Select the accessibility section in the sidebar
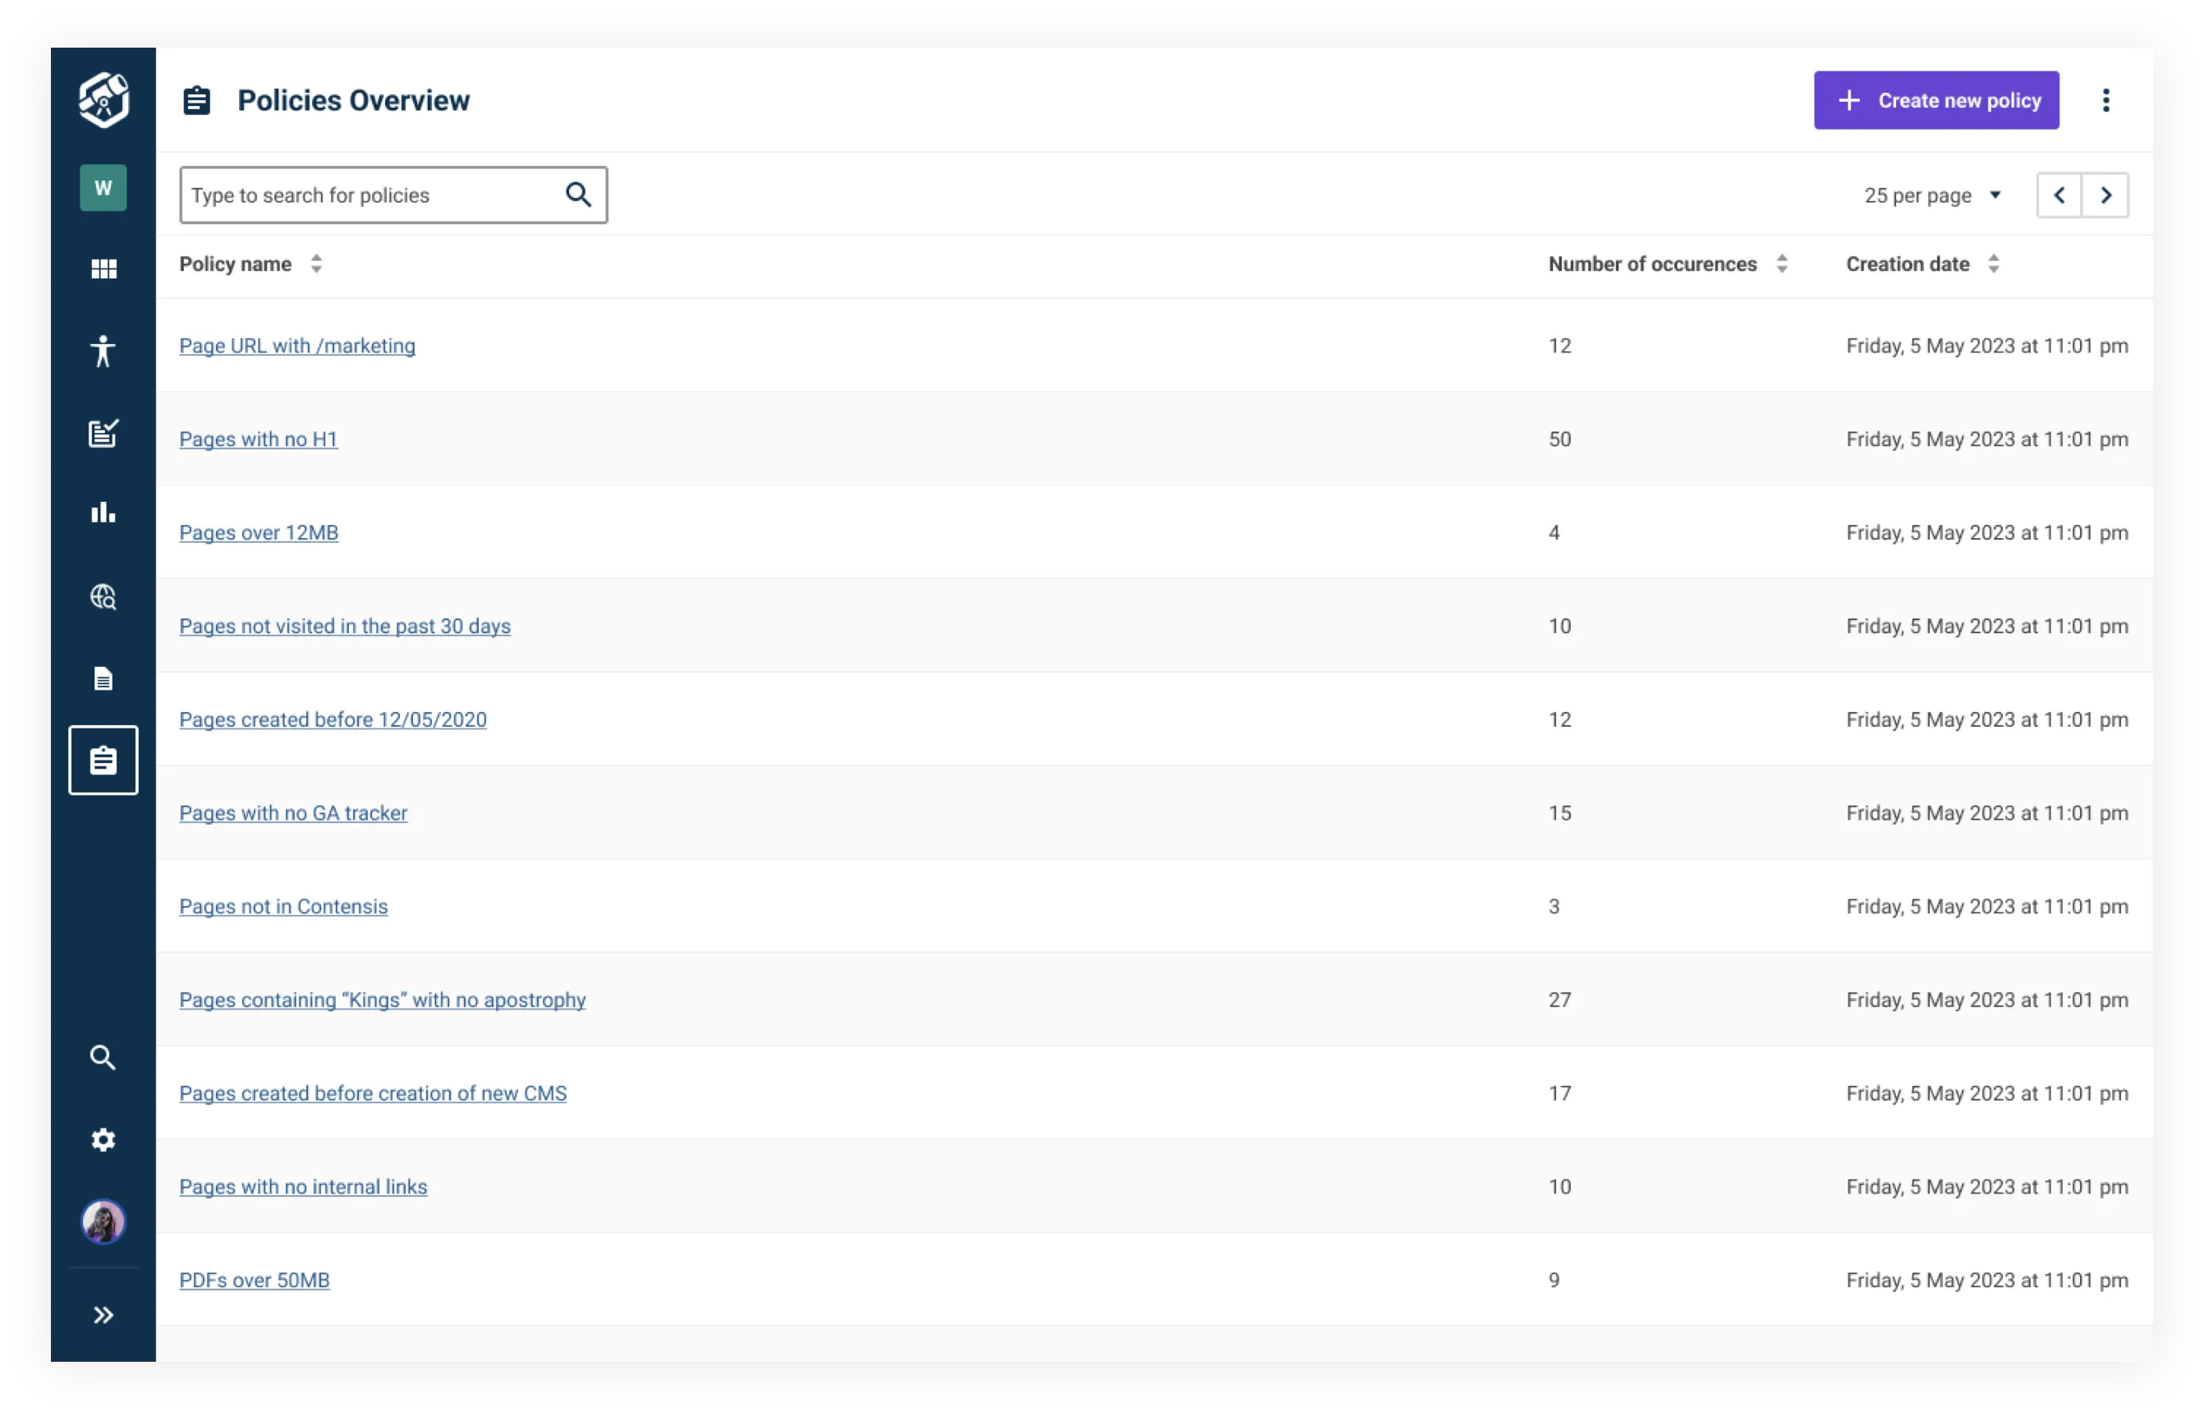This screenshot has width=2204, height=1416. coord(103,352)
